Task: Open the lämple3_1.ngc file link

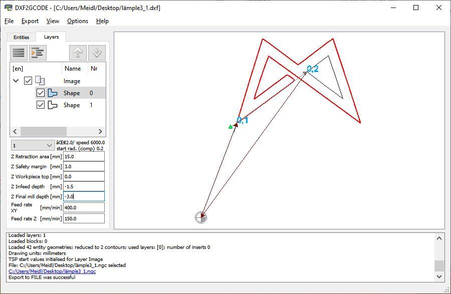Action: 52,271
